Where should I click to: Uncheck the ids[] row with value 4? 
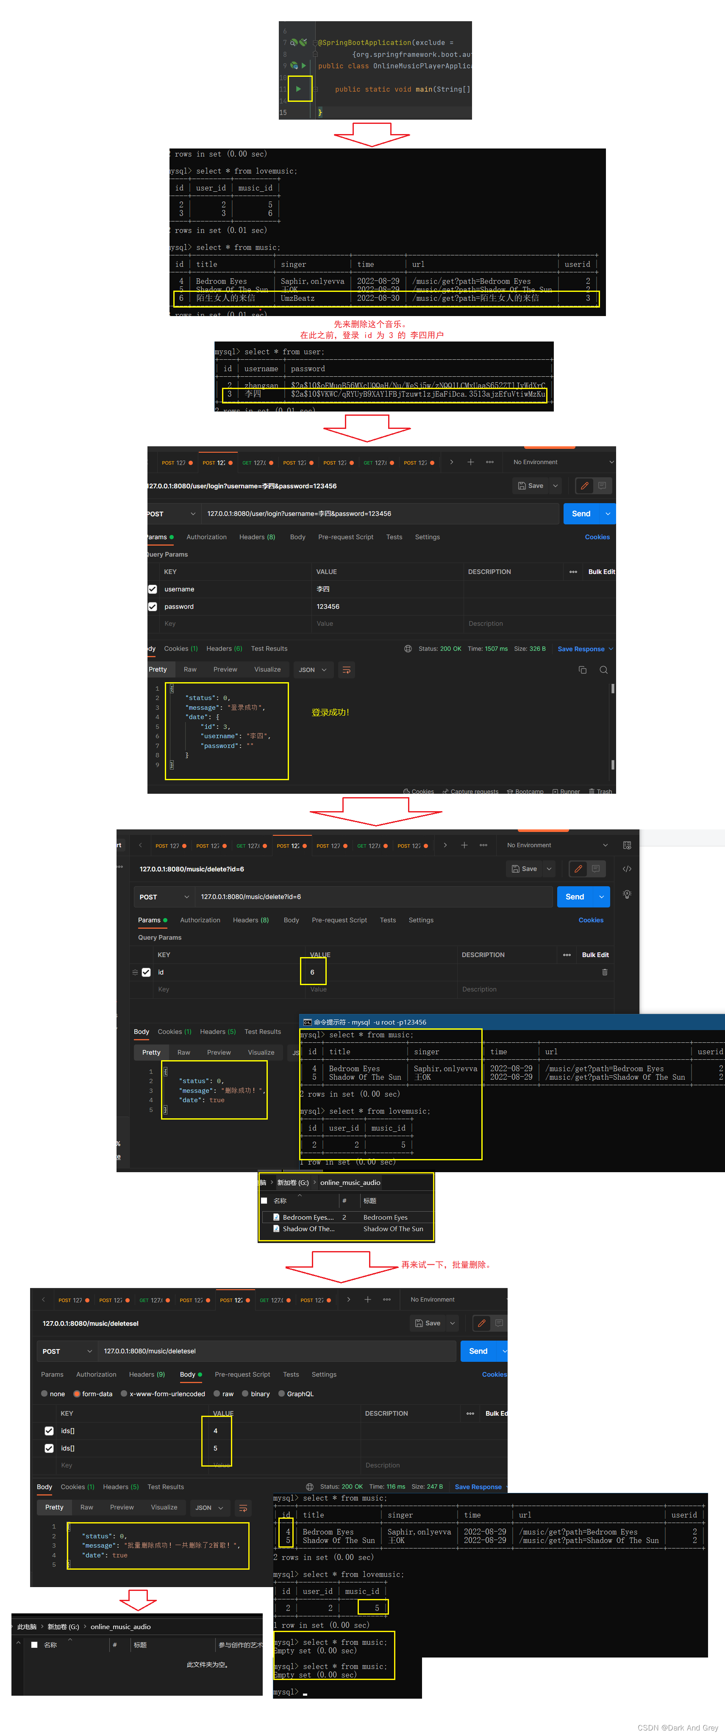pos(49,1431)
